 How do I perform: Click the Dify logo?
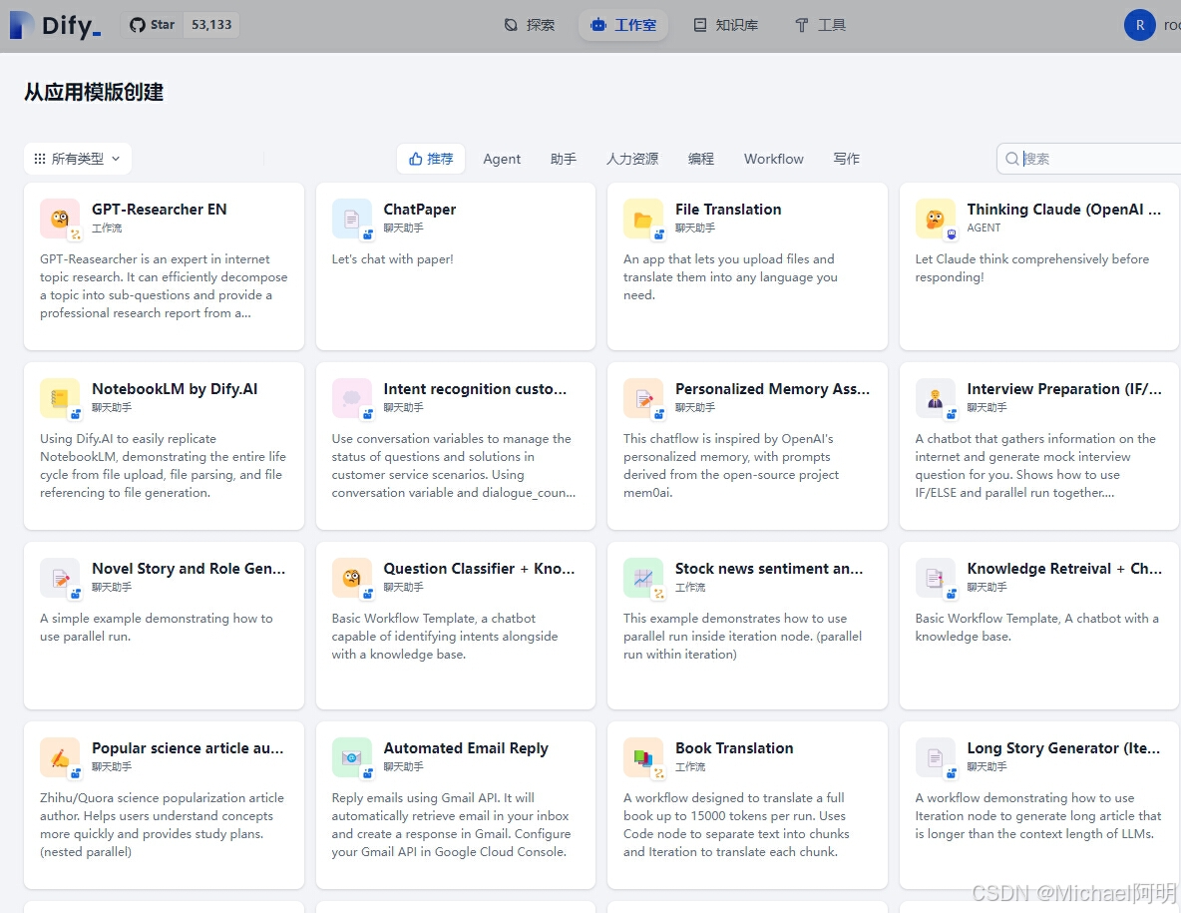[x=55, y=25]
